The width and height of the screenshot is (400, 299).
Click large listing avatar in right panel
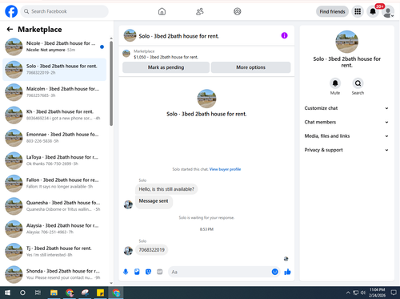(346, 42)
